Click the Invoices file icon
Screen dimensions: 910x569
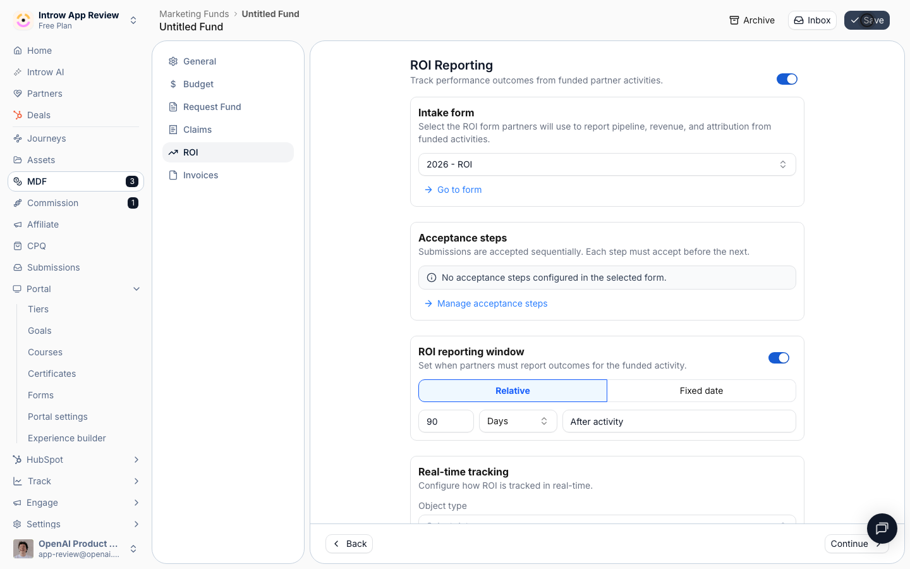pos(173,175)
